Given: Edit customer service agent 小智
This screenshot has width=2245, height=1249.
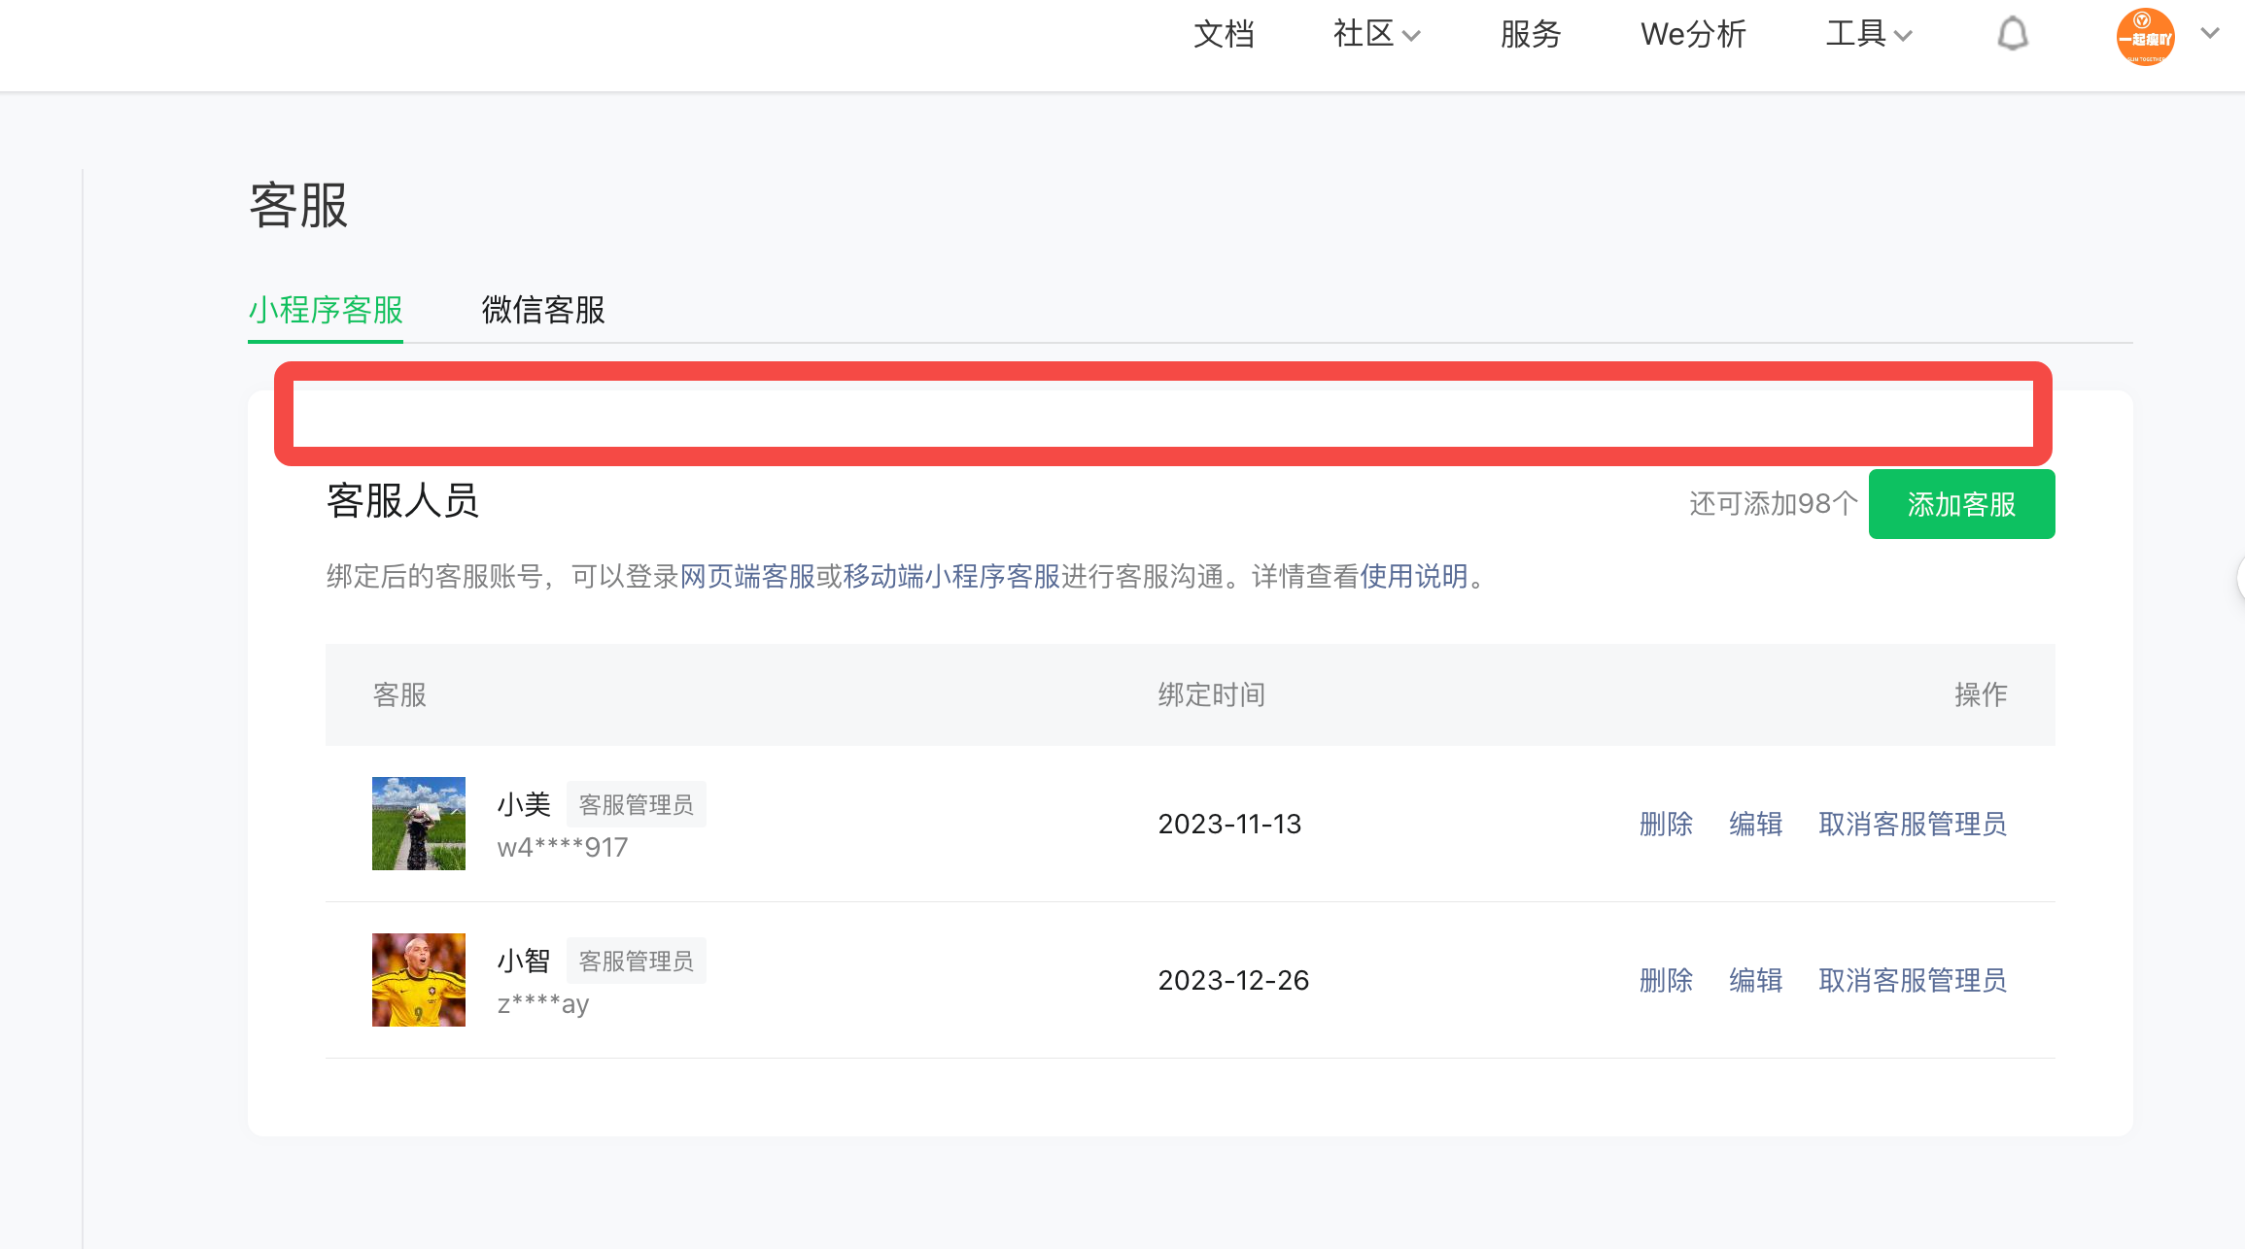Looking at the screenshot, I should tap(1755, 980).
